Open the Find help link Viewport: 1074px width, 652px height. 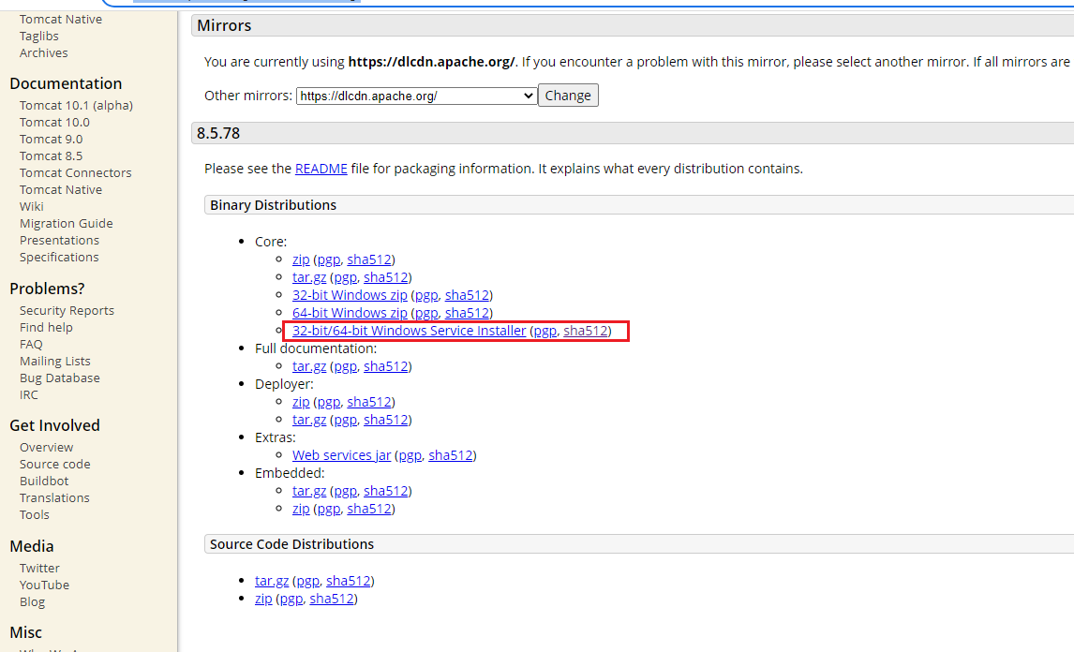click(x=46, y=327)
